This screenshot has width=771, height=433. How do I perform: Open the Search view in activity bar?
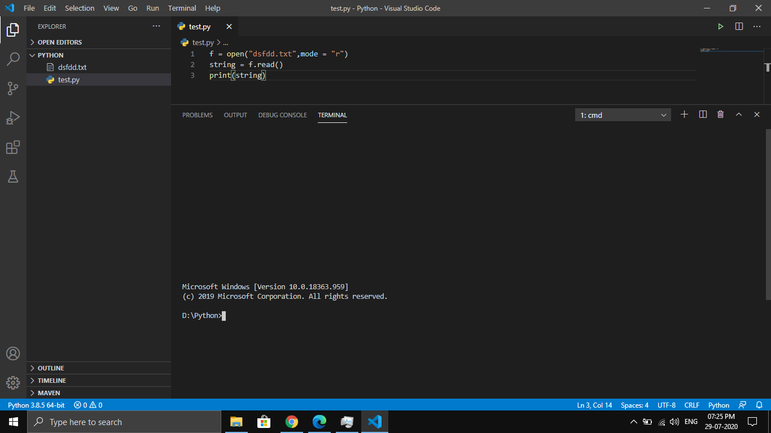coord(13,59)
